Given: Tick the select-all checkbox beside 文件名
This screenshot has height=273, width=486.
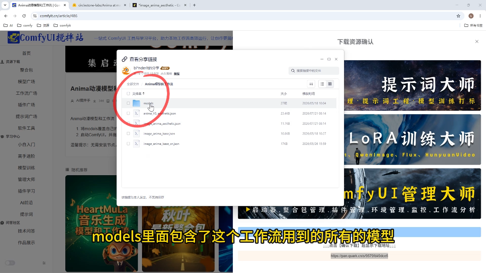Looking at the screenshot, I should (128, 94).
